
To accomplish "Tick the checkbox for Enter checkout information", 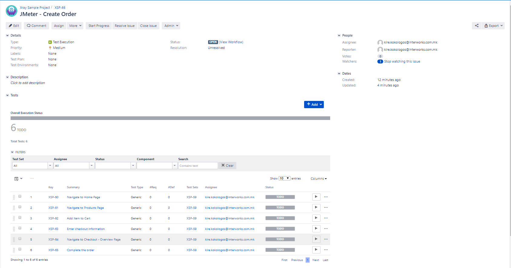I will 20,228.
